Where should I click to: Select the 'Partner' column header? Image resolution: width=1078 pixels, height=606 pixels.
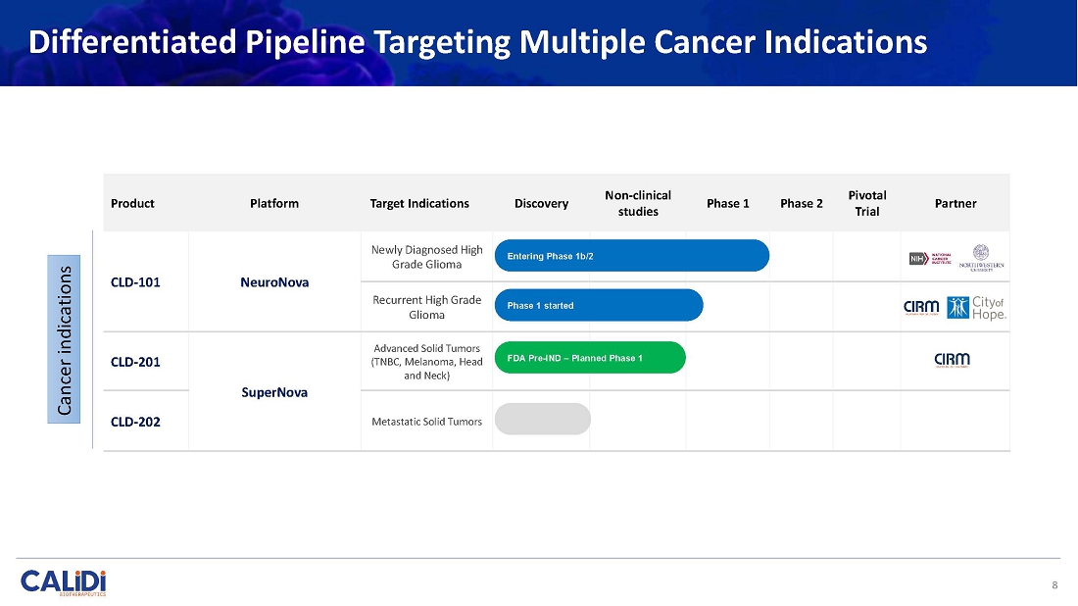(x=955, y=204)
